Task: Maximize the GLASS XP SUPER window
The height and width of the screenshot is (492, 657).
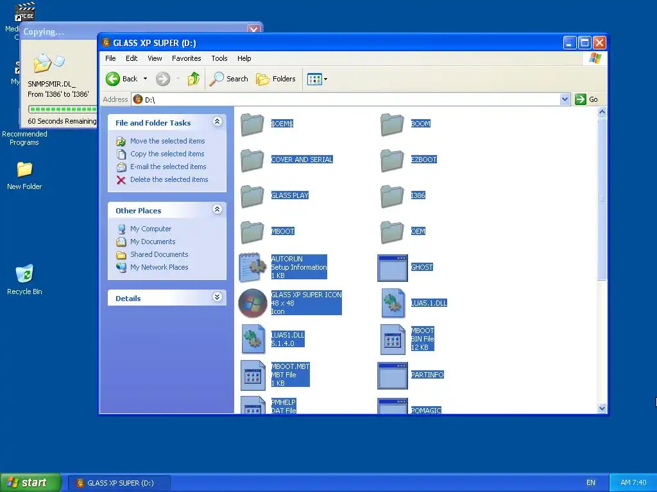Action: pyautogui.click(x=584, y=43)
